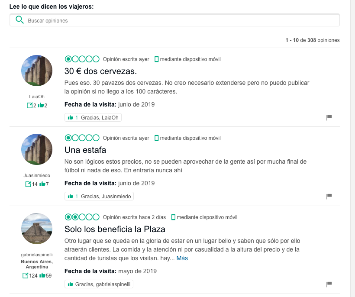355x297 pixels.
Task: Open review titled 30 € dos cervezas.
Action: [x=100, y=71]
